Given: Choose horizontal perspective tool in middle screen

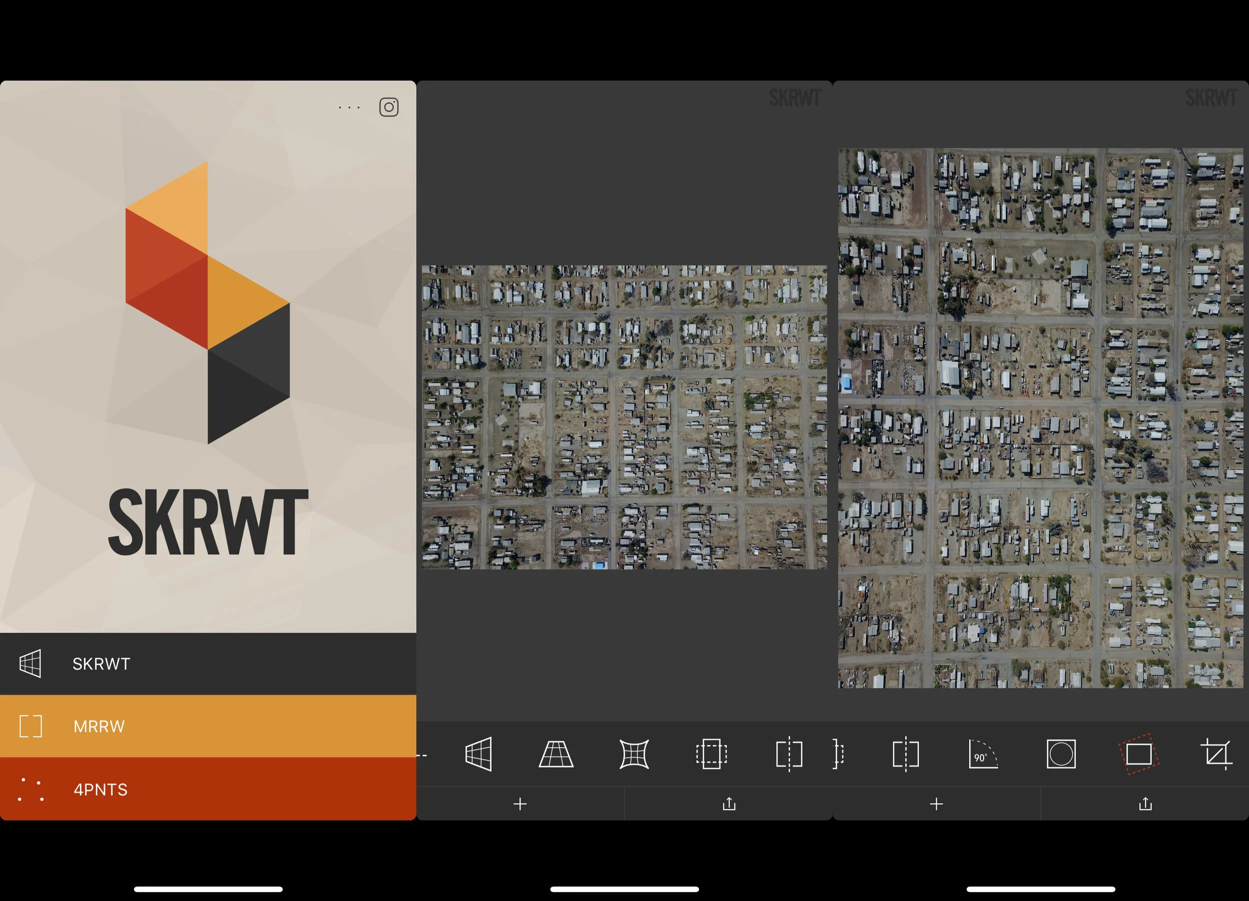Looking at the screenshot, I should coord(479,754).
